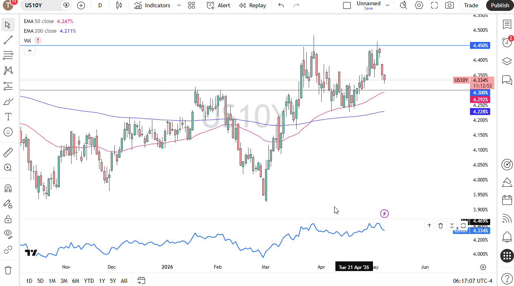
Task: Open the forecasting and measurement tool
Action: (8, 86)
